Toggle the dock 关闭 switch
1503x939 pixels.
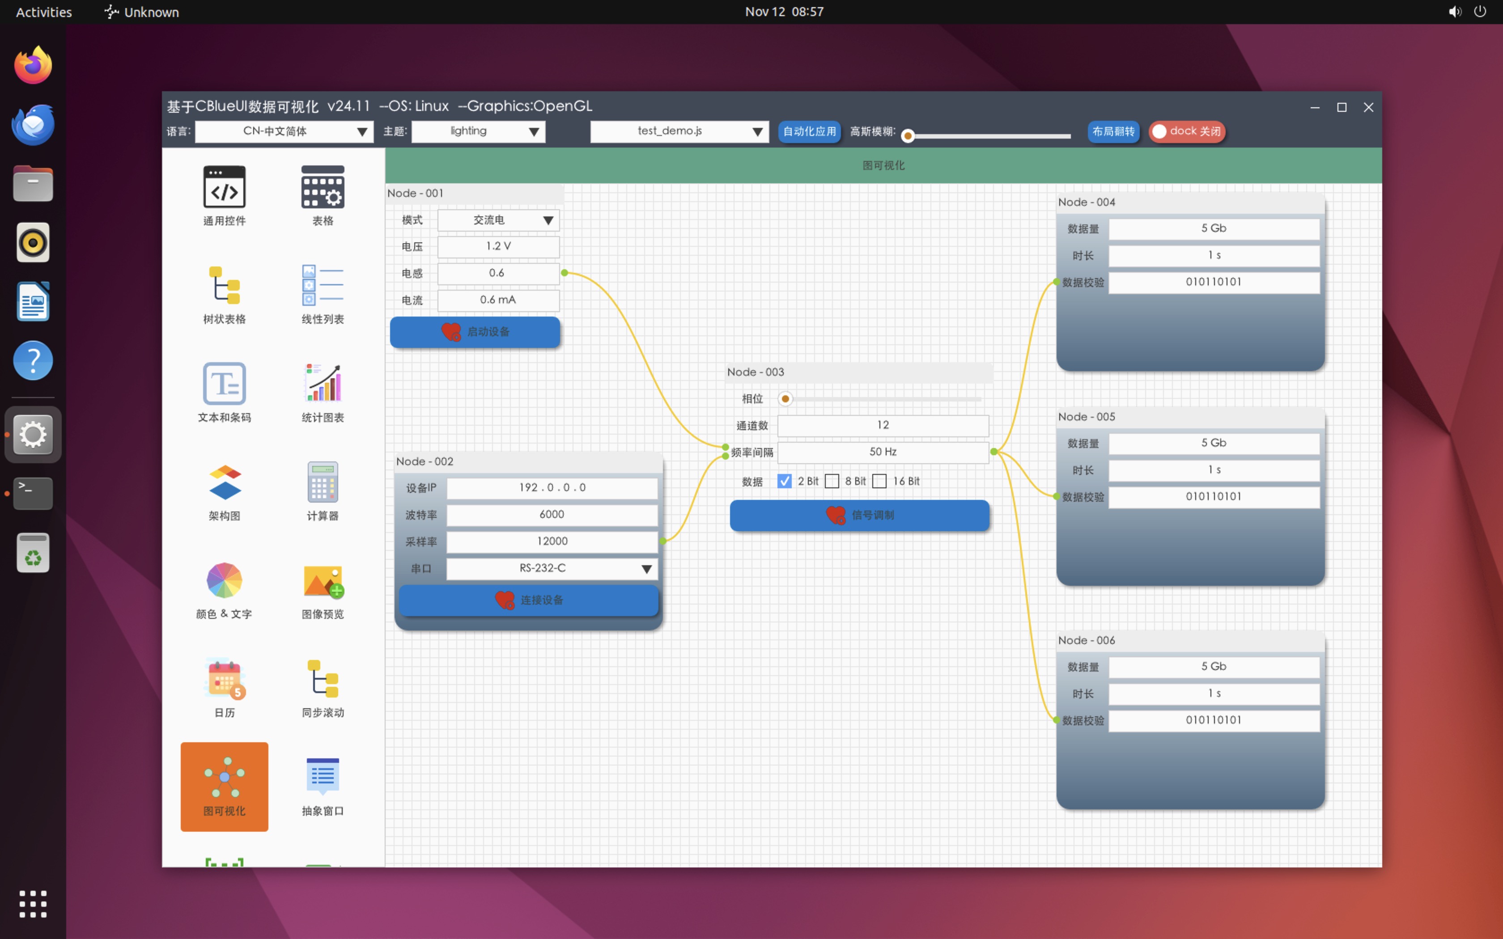click(x=1186, y=131)
